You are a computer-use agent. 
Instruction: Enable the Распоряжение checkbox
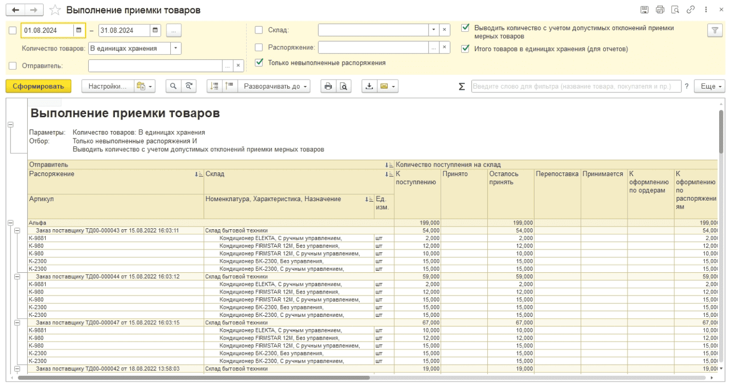pos(259,48)
